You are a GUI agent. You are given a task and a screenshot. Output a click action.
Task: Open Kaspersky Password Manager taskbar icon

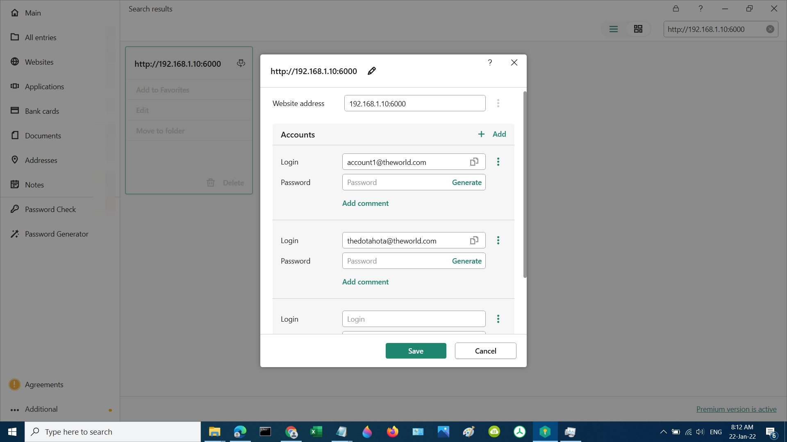tap(545, 432)
